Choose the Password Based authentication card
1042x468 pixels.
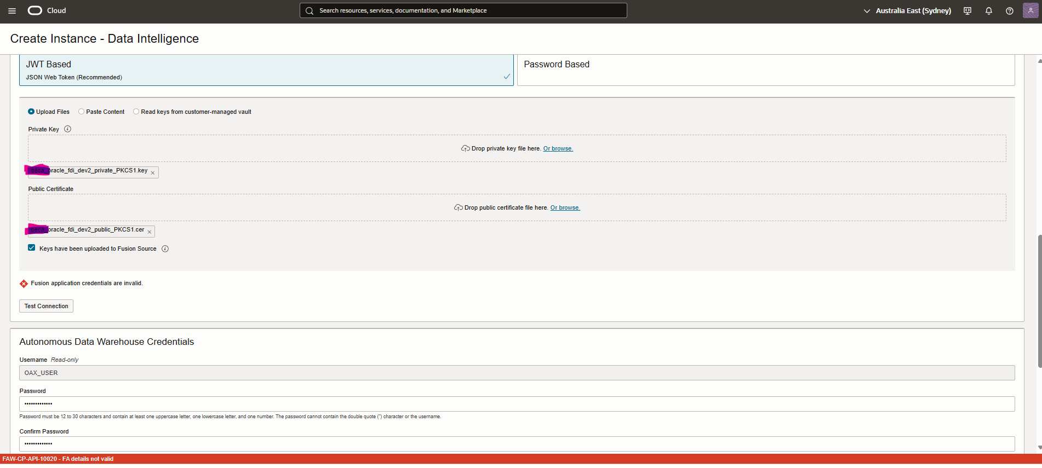[x=766, y=70]
